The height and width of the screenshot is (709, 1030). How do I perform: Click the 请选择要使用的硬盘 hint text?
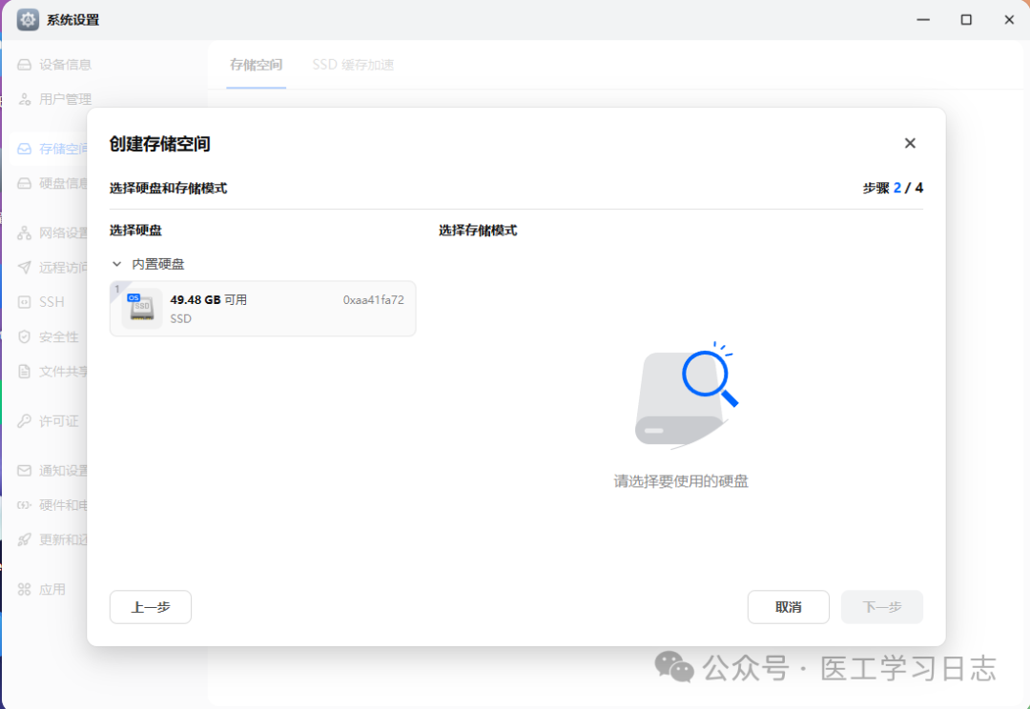[681, 481]
